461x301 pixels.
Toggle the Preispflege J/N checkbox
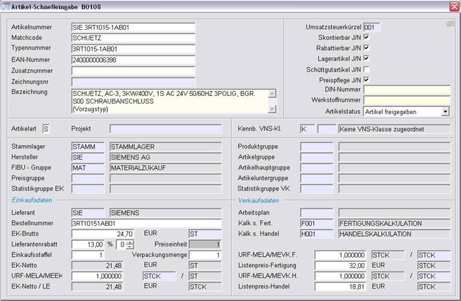tap(366, 79)
